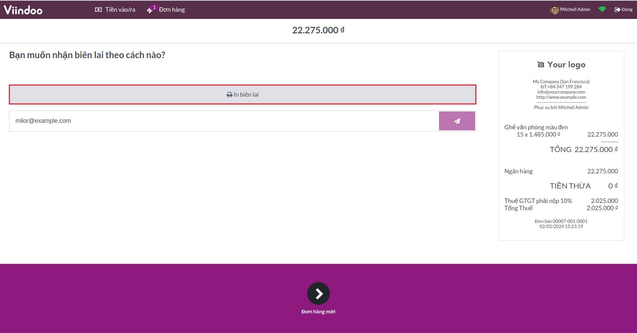Screen dimensions: 637x333
Task: Click the TIỀN THỪA change line
Action: click(x=584, y=186)
